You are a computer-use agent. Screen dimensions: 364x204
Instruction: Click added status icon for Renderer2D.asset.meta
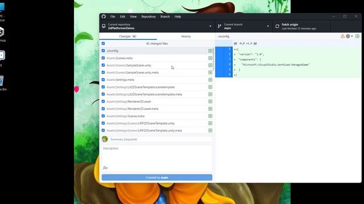(210, 109)
